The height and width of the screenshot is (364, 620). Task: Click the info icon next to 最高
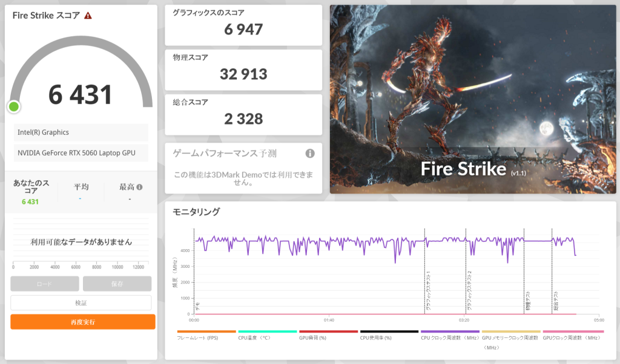[x=139, y=187]
